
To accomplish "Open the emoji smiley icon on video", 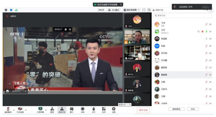I will [8, 91].
